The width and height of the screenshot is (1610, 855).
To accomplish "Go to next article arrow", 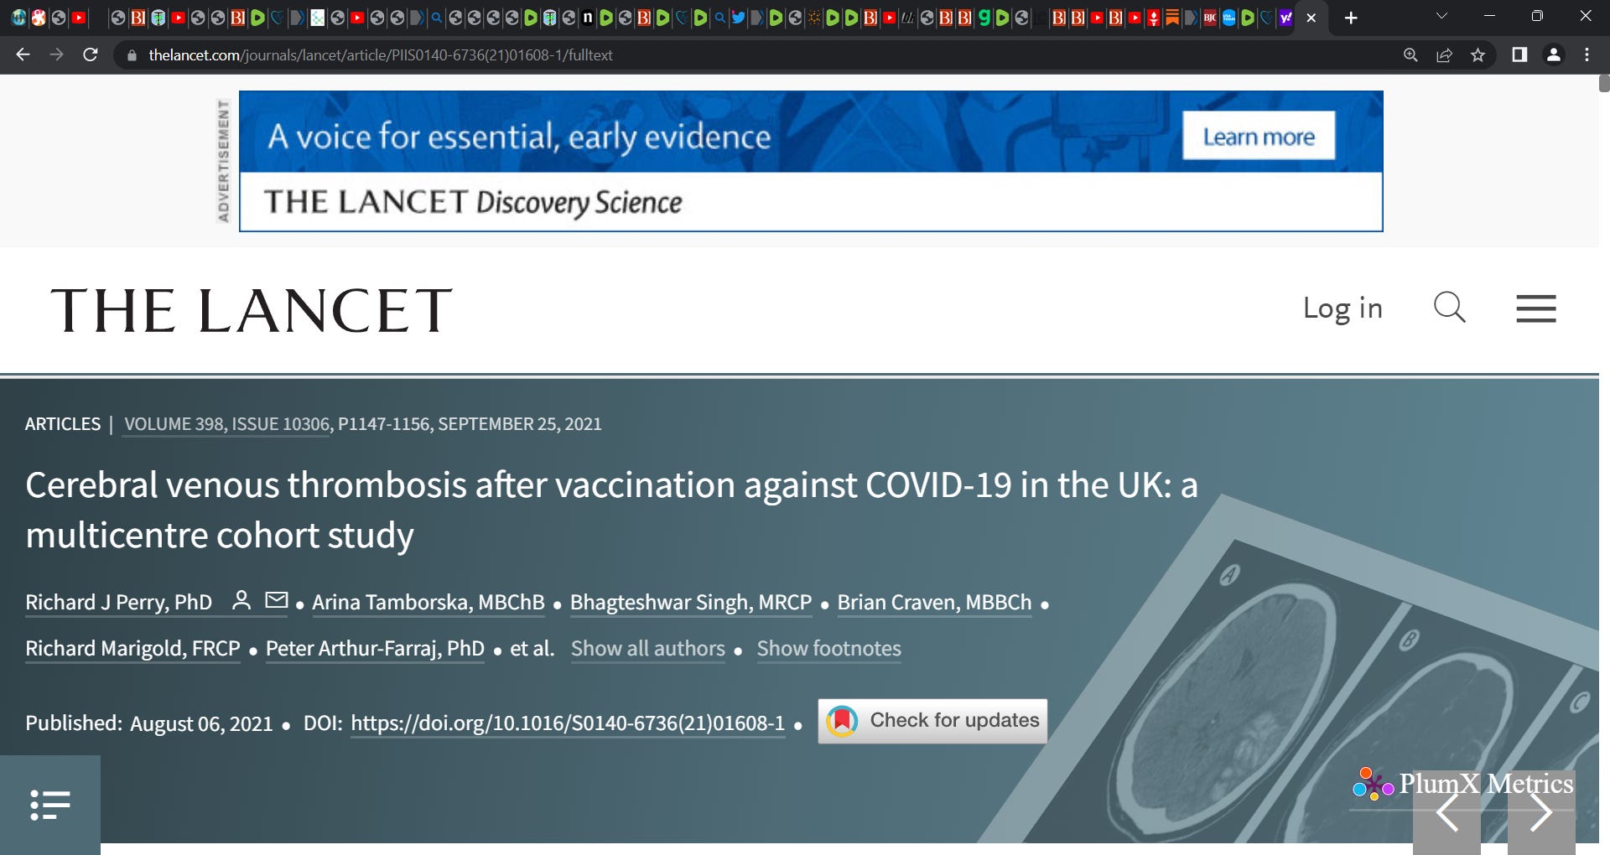I will [x=1541, y=812].
